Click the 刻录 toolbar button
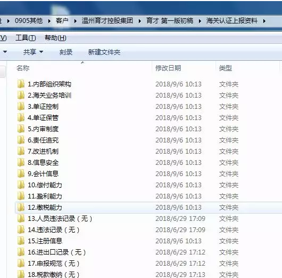282x278 pixels. (x=66, y=52)
